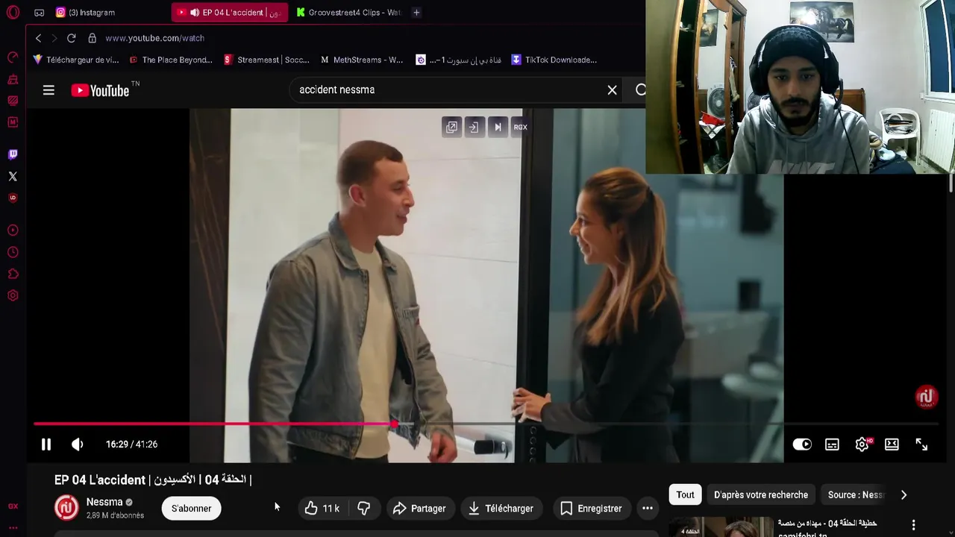Pop out video with detach icon

click(451, 128)
